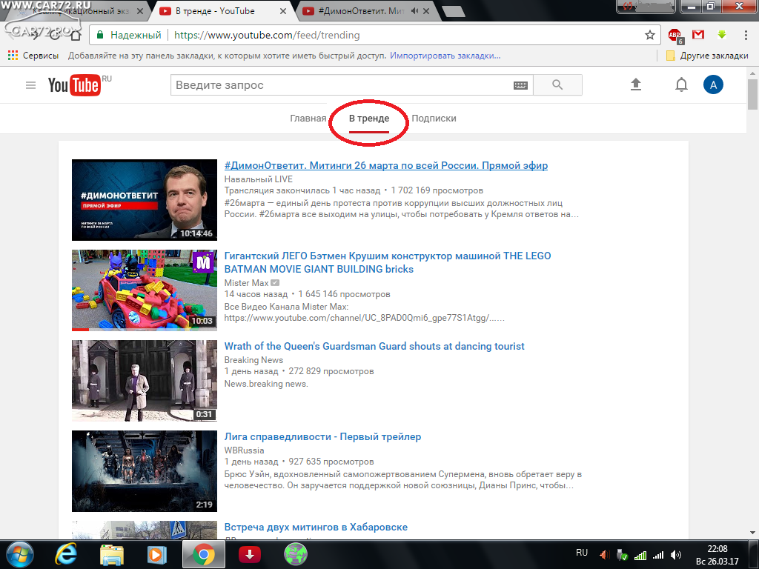Open the Гигантский ЛЕГО Бэтмен video title
Screen dimensions: 759x569
click(x=387, y=262)
